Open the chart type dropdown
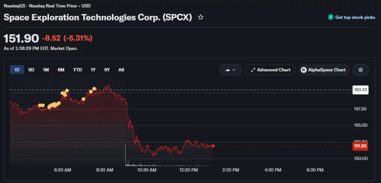381x183 pixels. pos(231,70)
